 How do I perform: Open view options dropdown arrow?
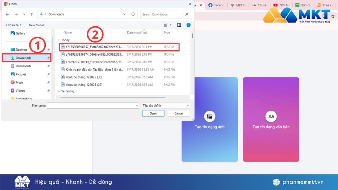tap(171, 25)
